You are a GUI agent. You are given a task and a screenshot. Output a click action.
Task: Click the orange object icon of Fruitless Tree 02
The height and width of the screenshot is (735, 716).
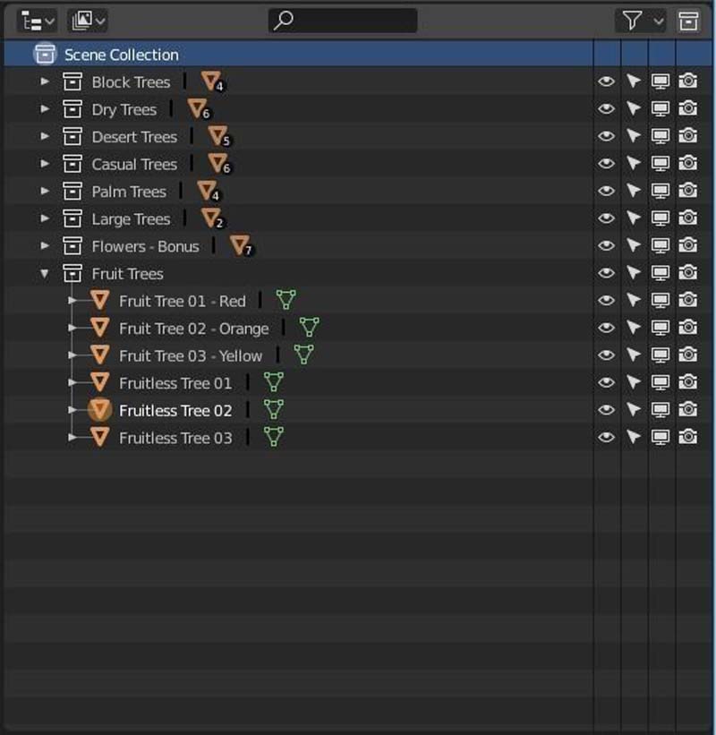[100, 410]
